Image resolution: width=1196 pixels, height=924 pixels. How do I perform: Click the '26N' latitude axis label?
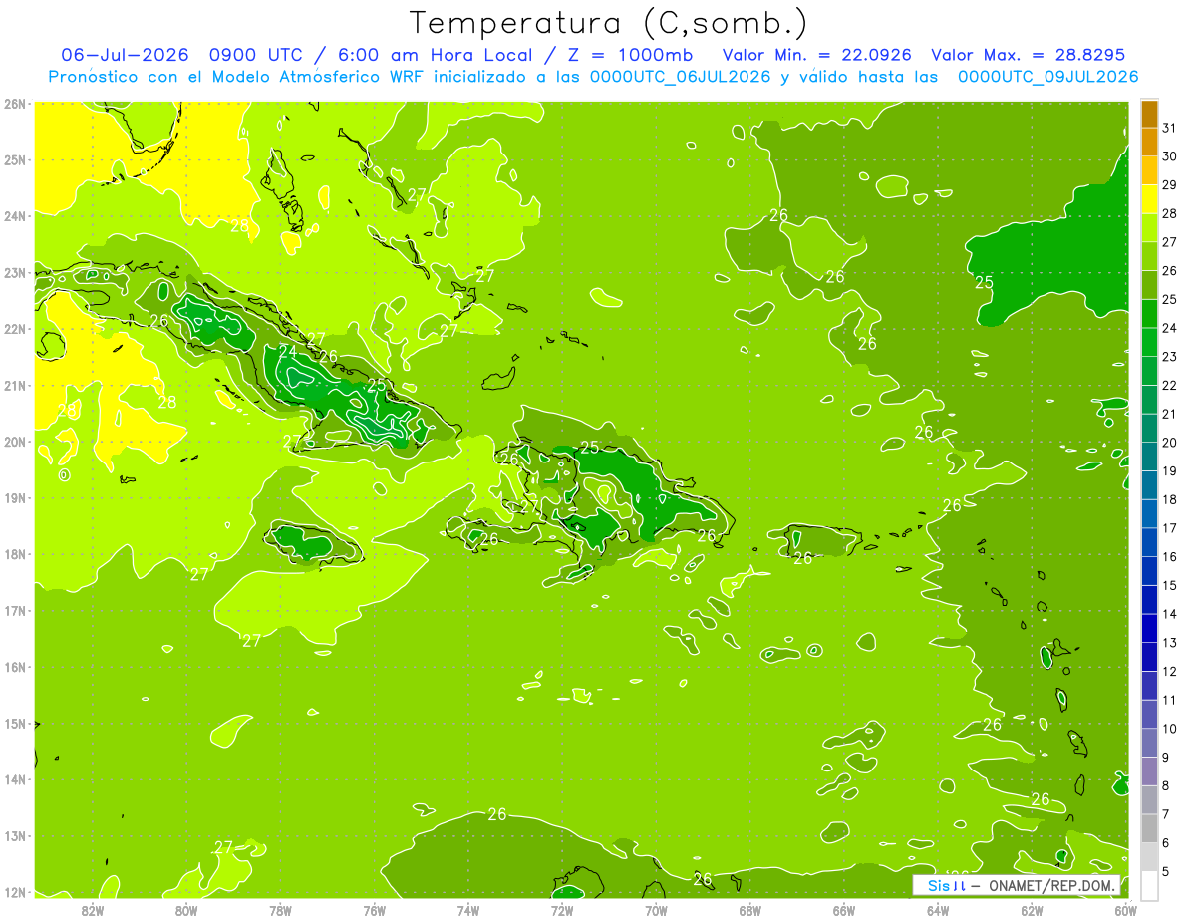click(x=15, y=104)
